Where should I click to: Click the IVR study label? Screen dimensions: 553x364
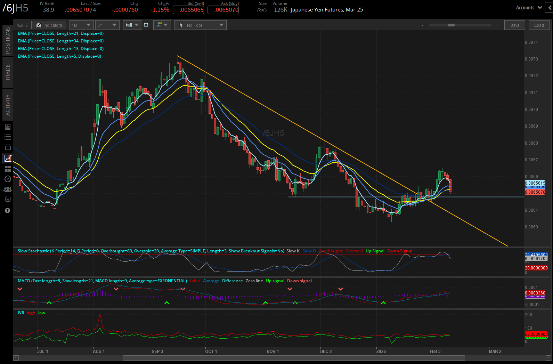21,313
